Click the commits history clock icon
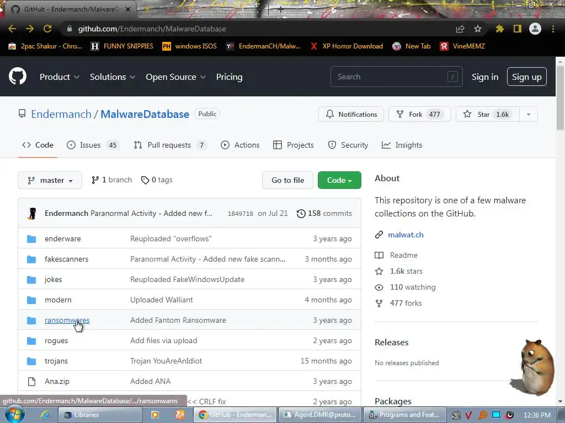 point(301,213)
